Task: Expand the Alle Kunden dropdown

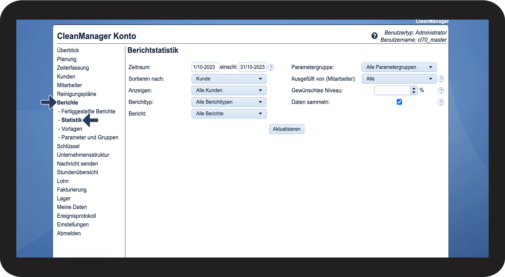Action: tap(229, 90)
